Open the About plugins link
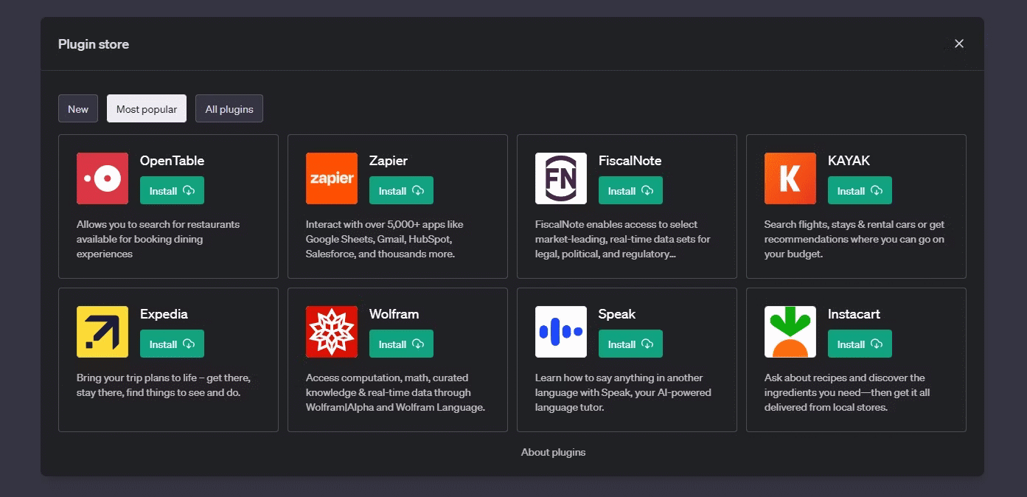The image size is (1027, 497). (x=553, y=452)
